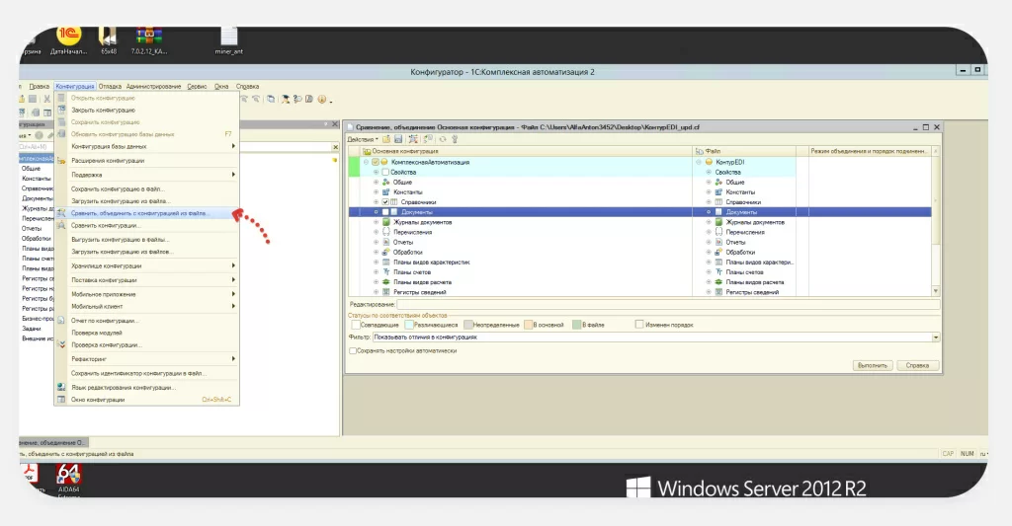Click the Планы счетов icon in the left tree

pyautogui.click(x=385, y=271)
